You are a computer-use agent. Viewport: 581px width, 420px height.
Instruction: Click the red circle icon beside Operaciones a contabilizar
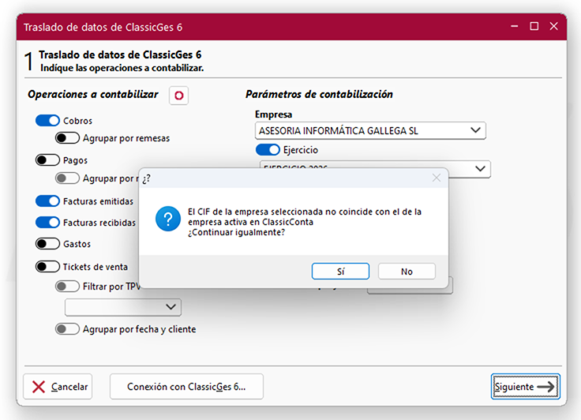point(178,96)
